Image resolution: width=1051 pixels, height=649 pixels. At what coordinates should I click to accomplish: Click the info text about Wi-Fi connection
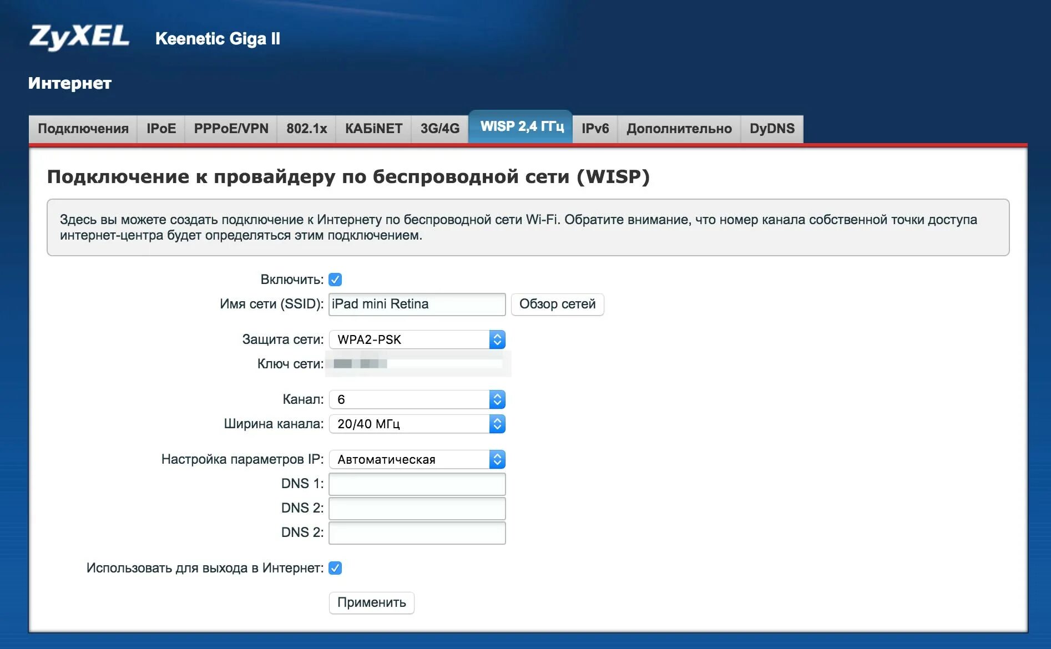518,227
